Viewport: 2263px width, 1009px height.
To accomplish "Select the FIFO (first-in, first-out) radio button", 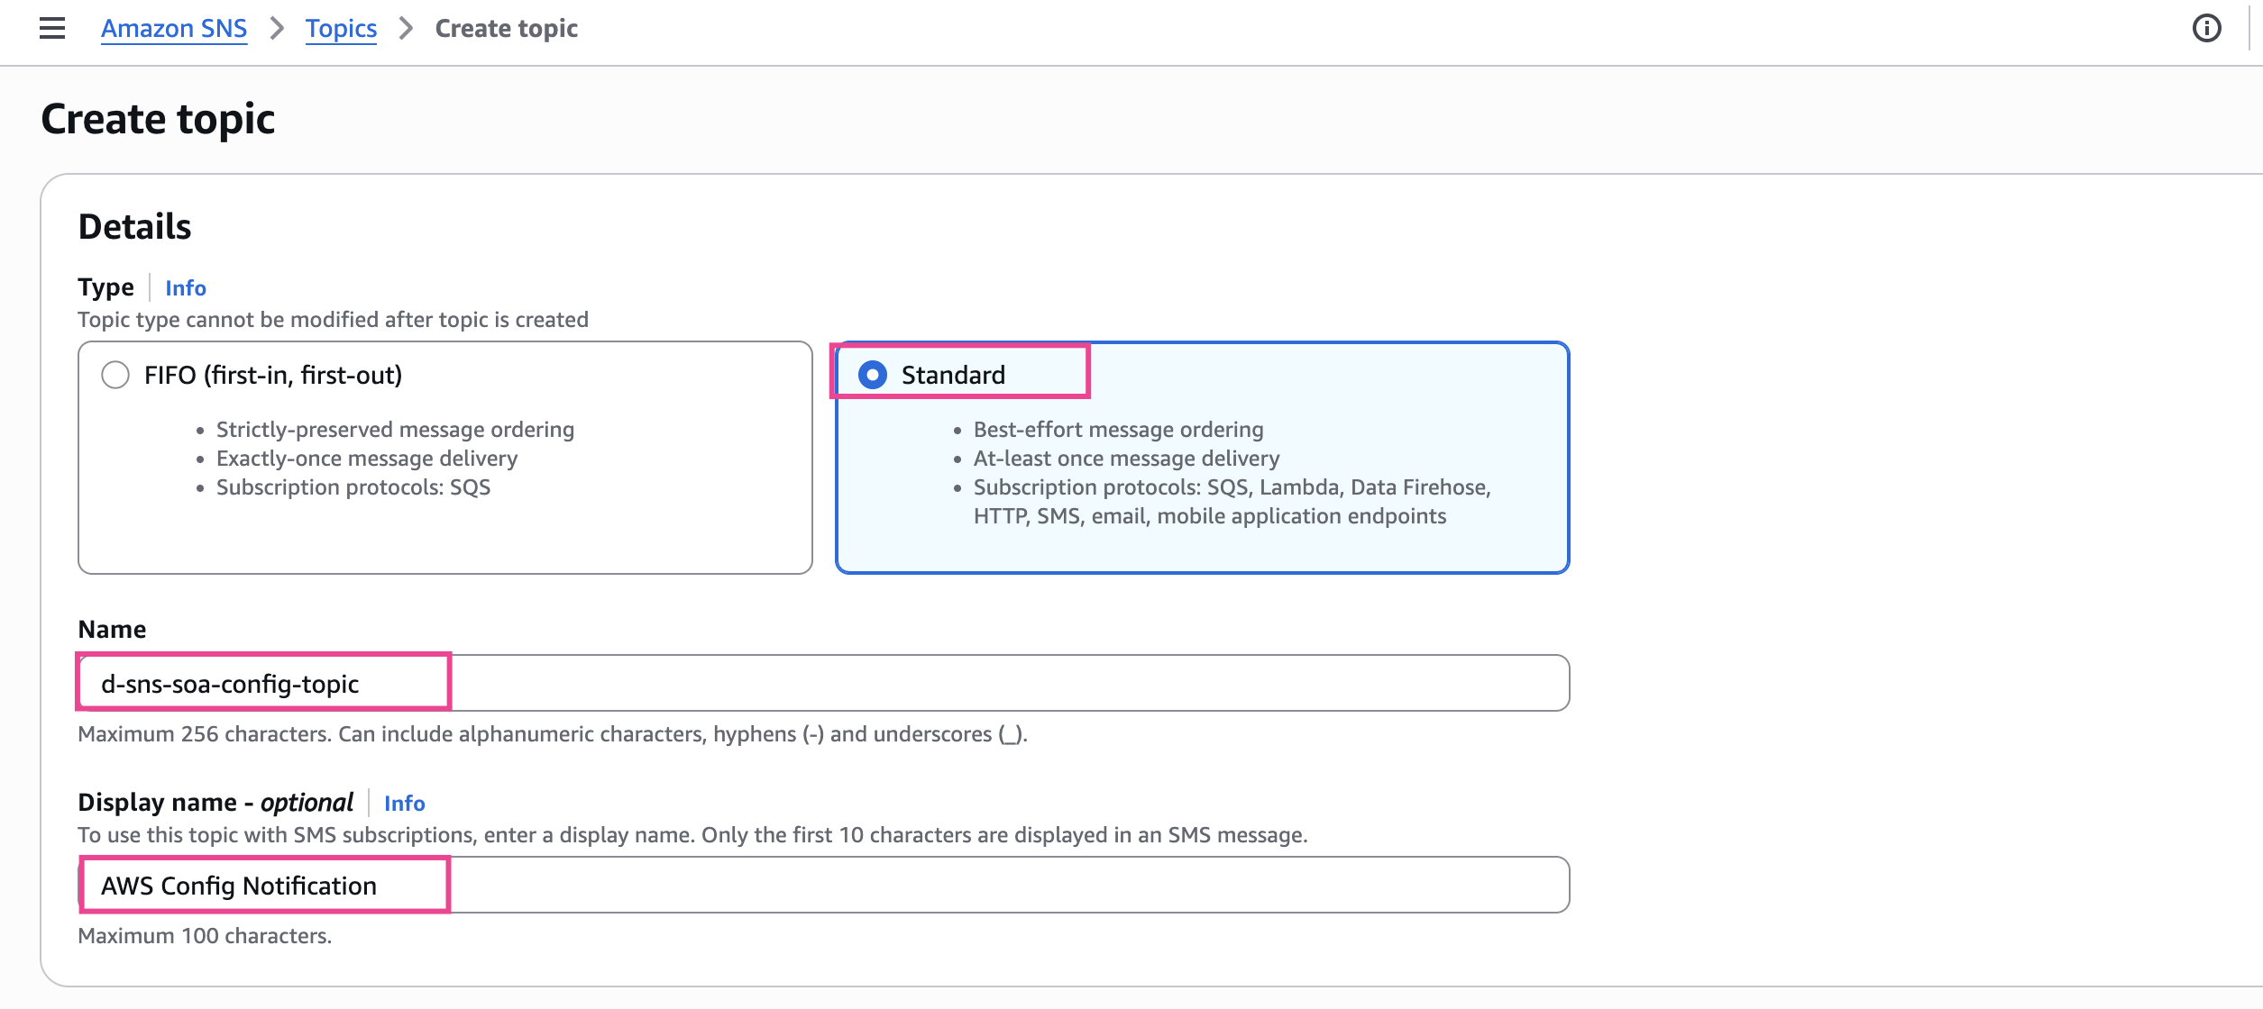I will point(115,375).
